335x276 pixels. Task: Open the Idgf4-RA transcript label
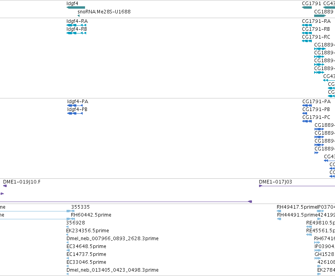tap(77, 21)
